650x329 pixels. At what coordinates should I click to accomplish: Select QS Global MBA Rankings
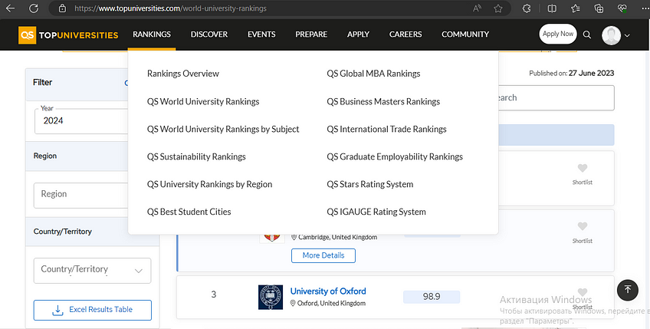[373, 74]
